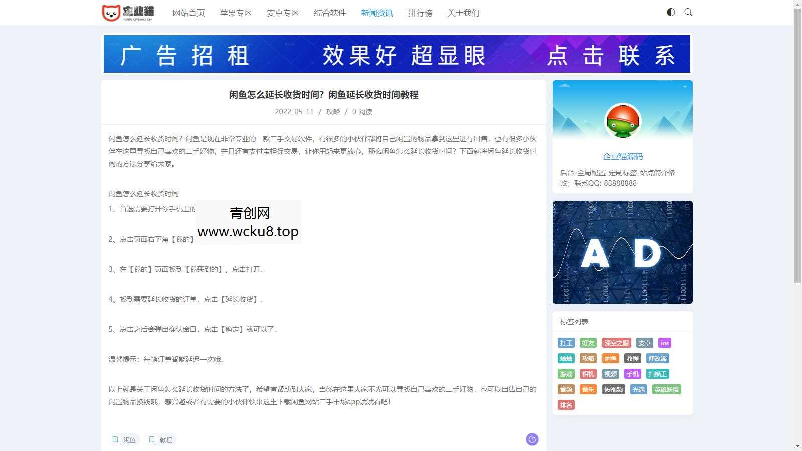This screenshot has width=802, height=451.
Task: Click the bookmark icon beside the 教程 tag
Action: 152,439
